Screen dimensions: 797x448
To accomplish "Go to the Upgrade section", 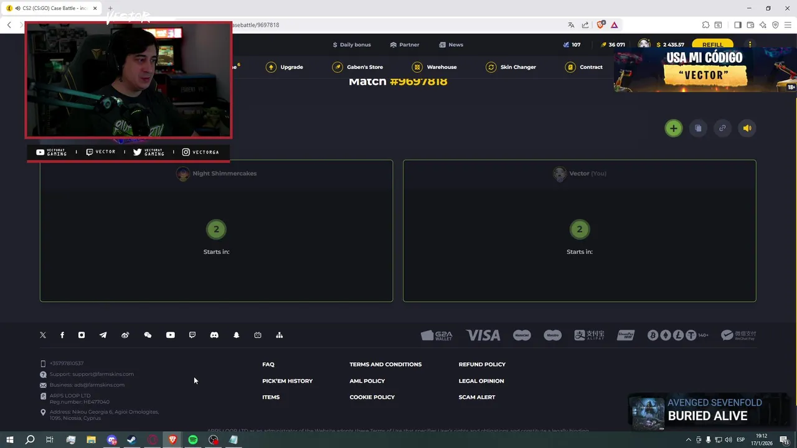I will [285, 67].
